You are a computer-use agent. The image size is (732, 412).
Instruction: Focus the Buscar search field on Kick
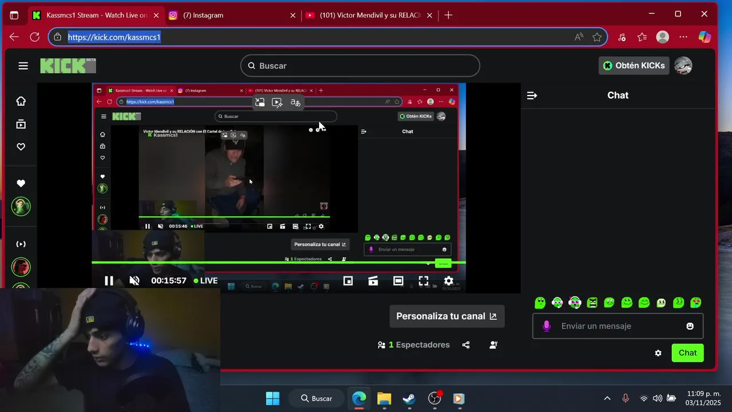(360, 66)
